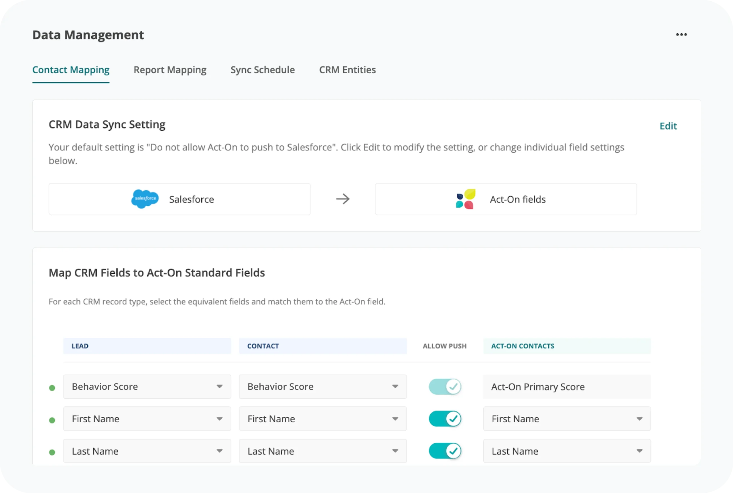This screenshot has width=733, height=493.
Task: Click green status dot beside First Name row
Action: tap(52, 420)
